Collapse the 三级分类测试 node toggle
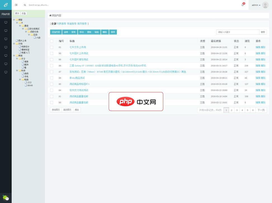This screenshot has width=272, height=203. [23, 28]
